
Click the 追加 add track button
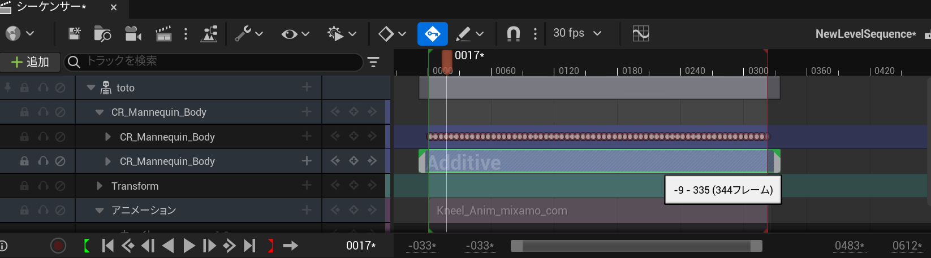click(31, 62)
